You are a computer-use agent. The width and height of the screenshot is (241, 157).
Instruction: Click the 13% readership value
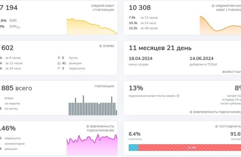point(136,88)
